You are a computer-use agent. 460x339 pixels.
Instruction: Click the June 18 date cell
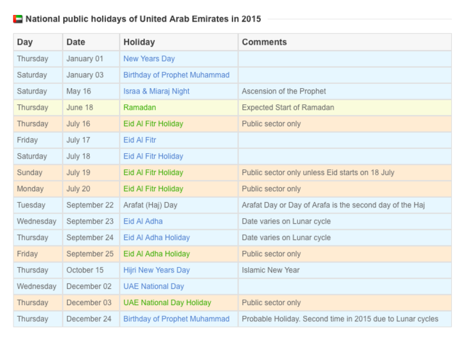tap(91, 107)
